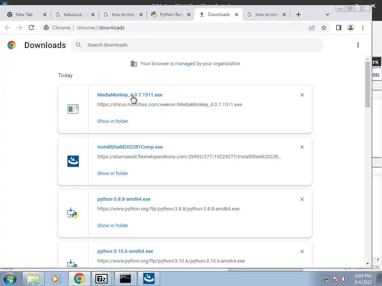Close the Downloads tab

[x=236, y=15]
